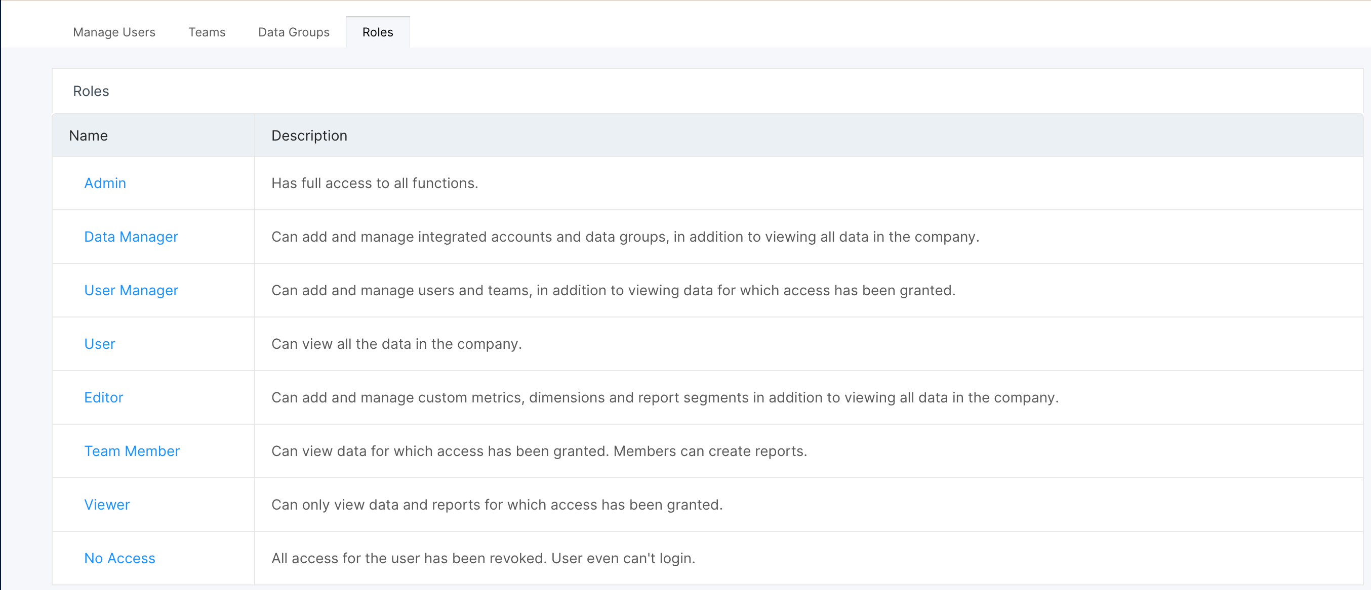The height and width of the screenshot is (590, 1371).
Task: Select the Team Member role
Action: pos(132,451)
